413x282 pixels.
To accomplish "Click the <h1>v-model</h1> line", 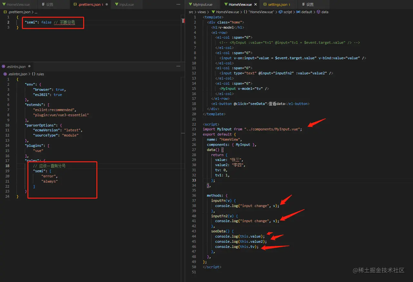I will [228, 27].
